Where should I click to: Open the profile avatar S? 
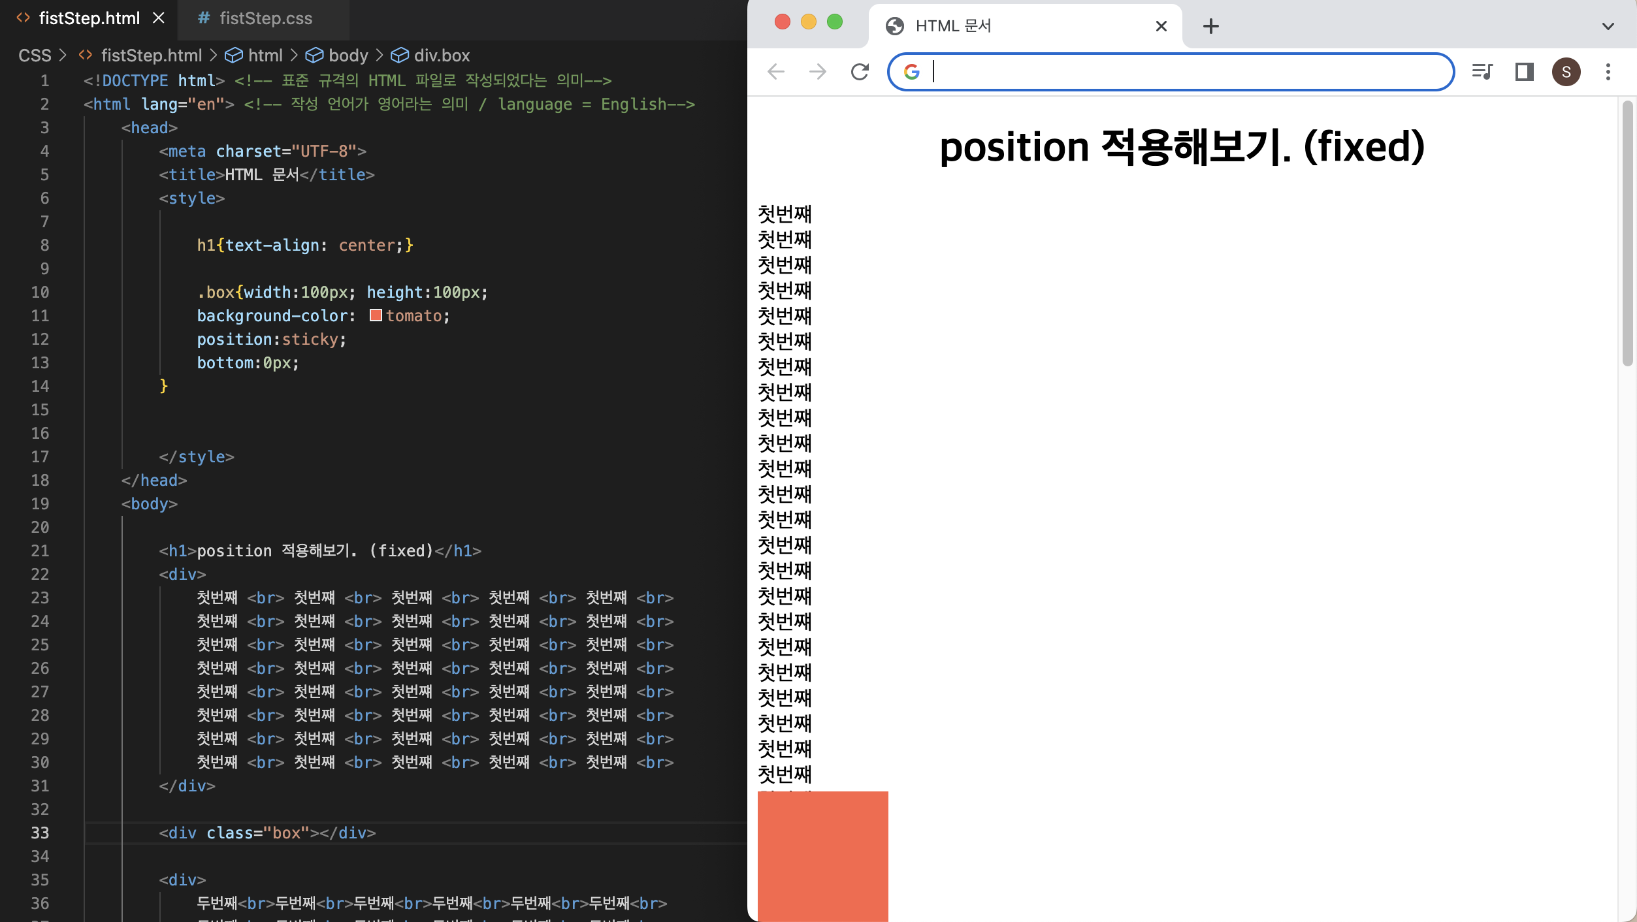pyautogui.click(x=1566, y=72)
